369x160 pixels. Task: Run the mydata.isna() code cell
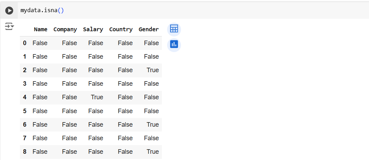click(9, 11)
